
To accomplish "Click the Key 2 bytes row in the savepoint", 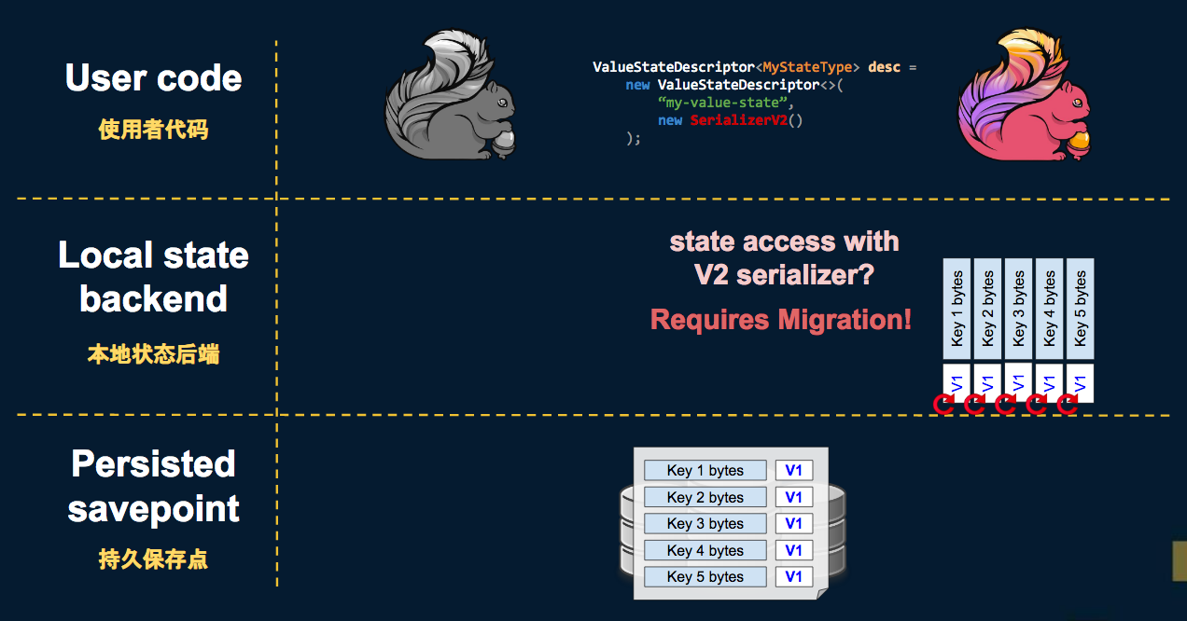I will tap(705, 498).
